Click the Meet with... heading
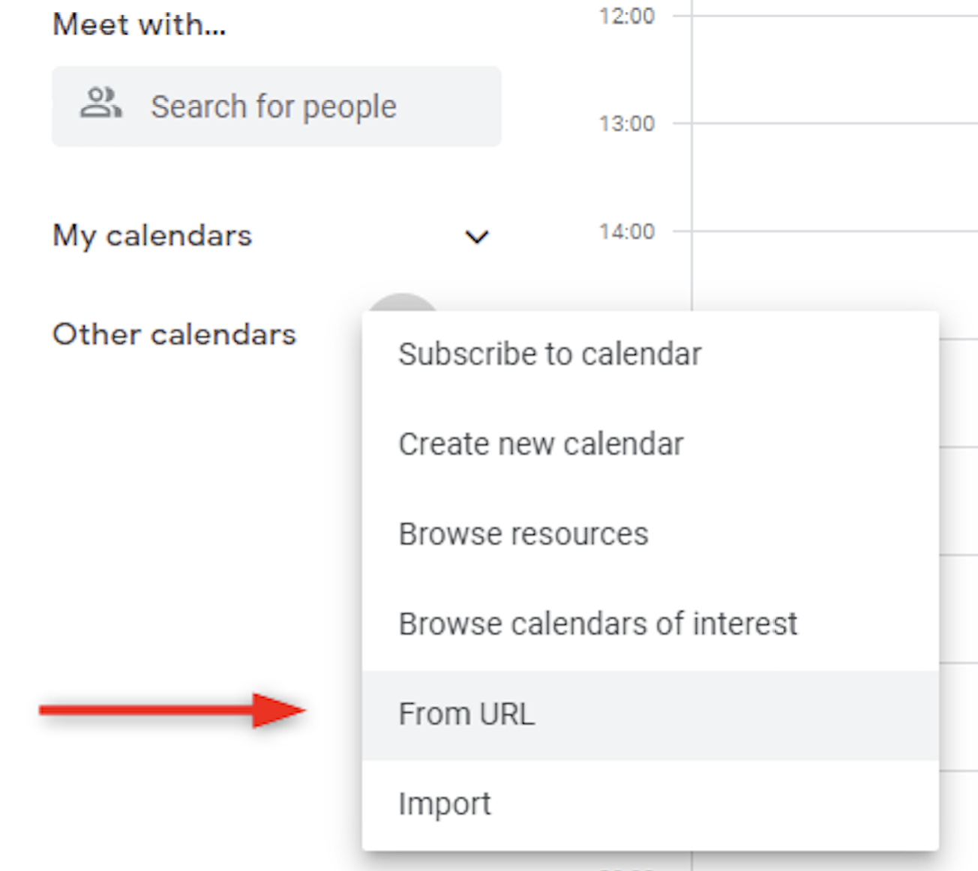The image size is (978, 871). coord(139,25)
